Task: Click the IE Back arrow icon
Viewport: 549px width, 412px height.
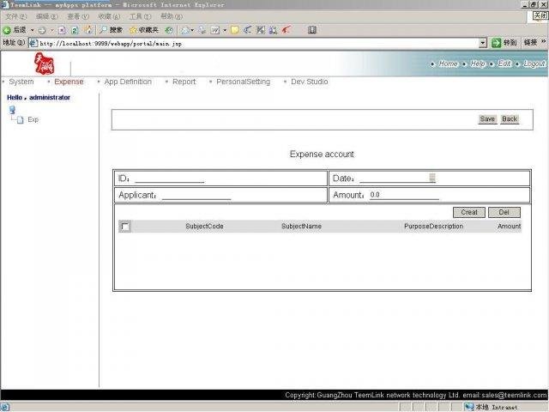Action: (x=7, y=30)
